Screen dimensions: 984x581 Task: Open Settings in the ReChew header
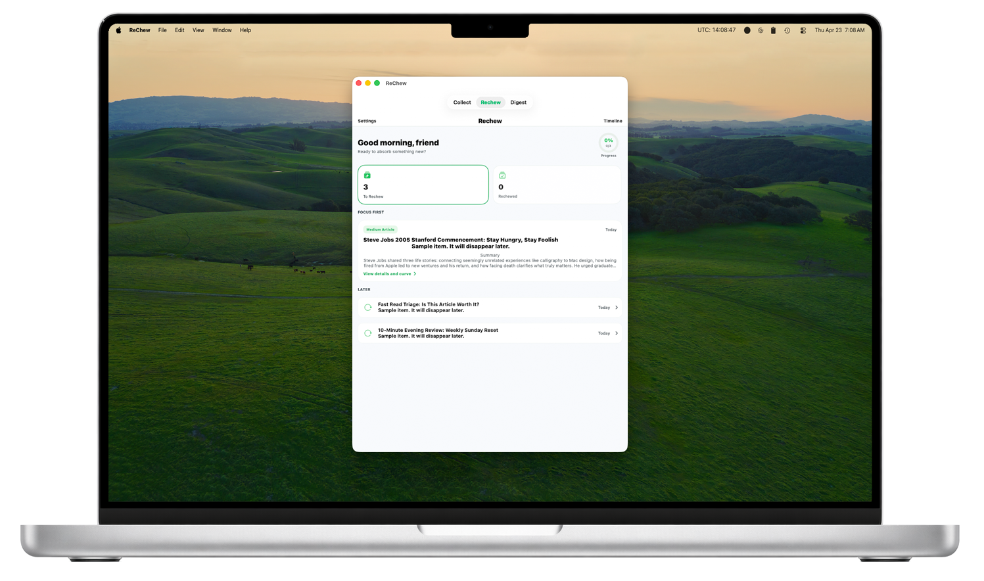point(367,121)
